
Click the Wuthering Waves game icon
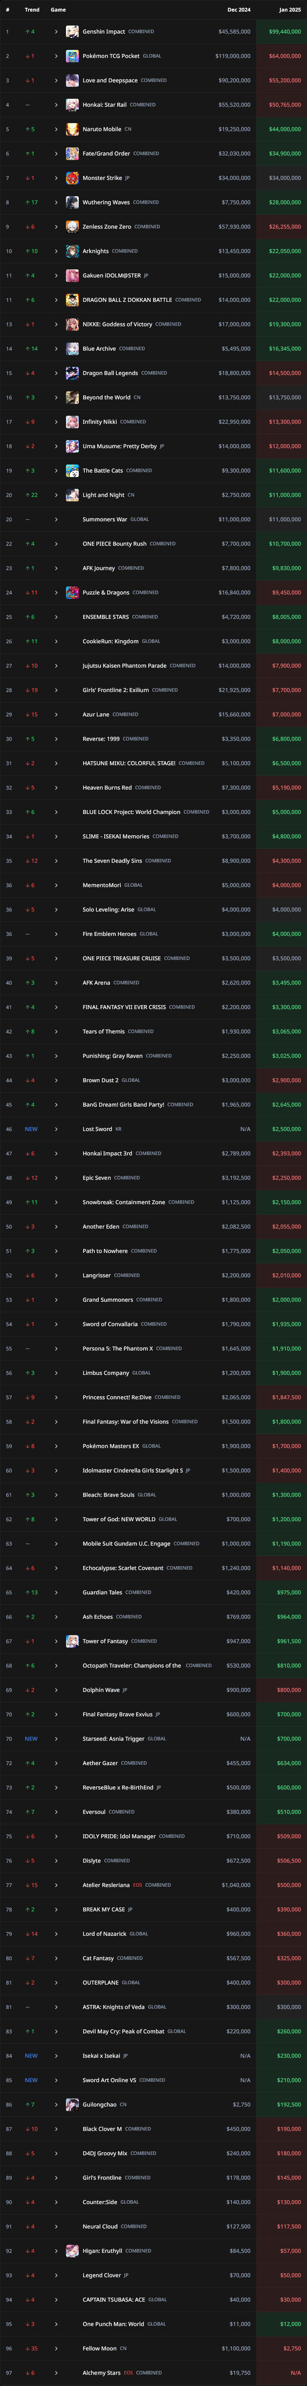(x=72, y=202)
